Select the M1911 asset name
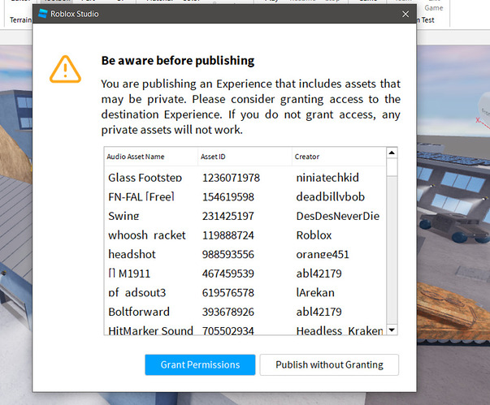This screenshot has height=405, width=490. tap(129, 274)
